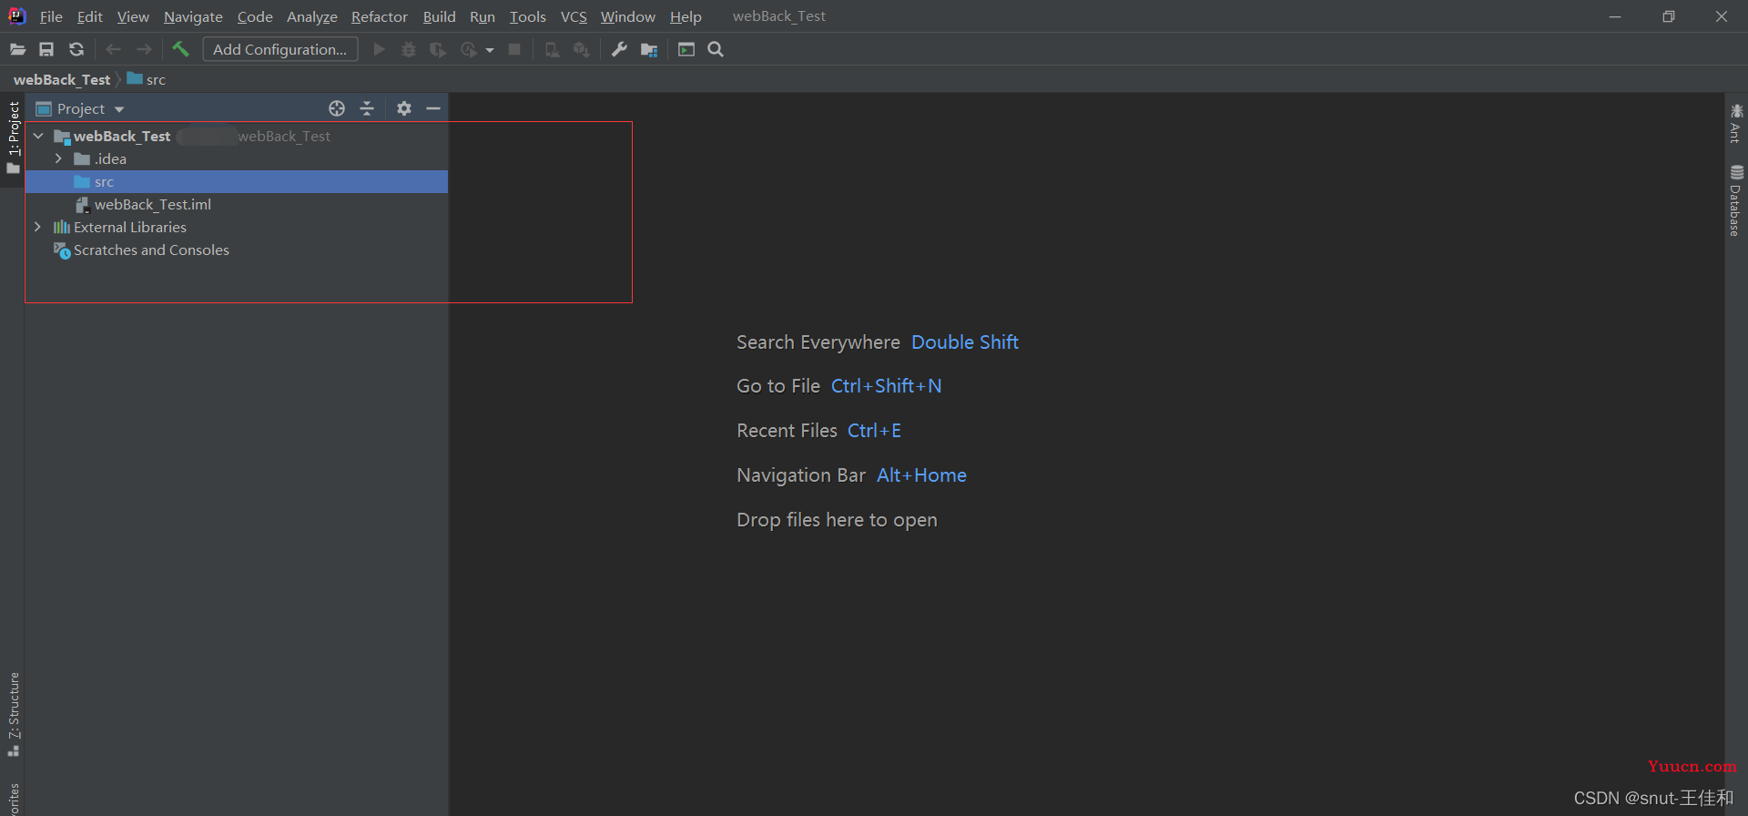1748x816 pixels.
Task: Click the Settings wrench icon
Action: [x=619, y=49]
